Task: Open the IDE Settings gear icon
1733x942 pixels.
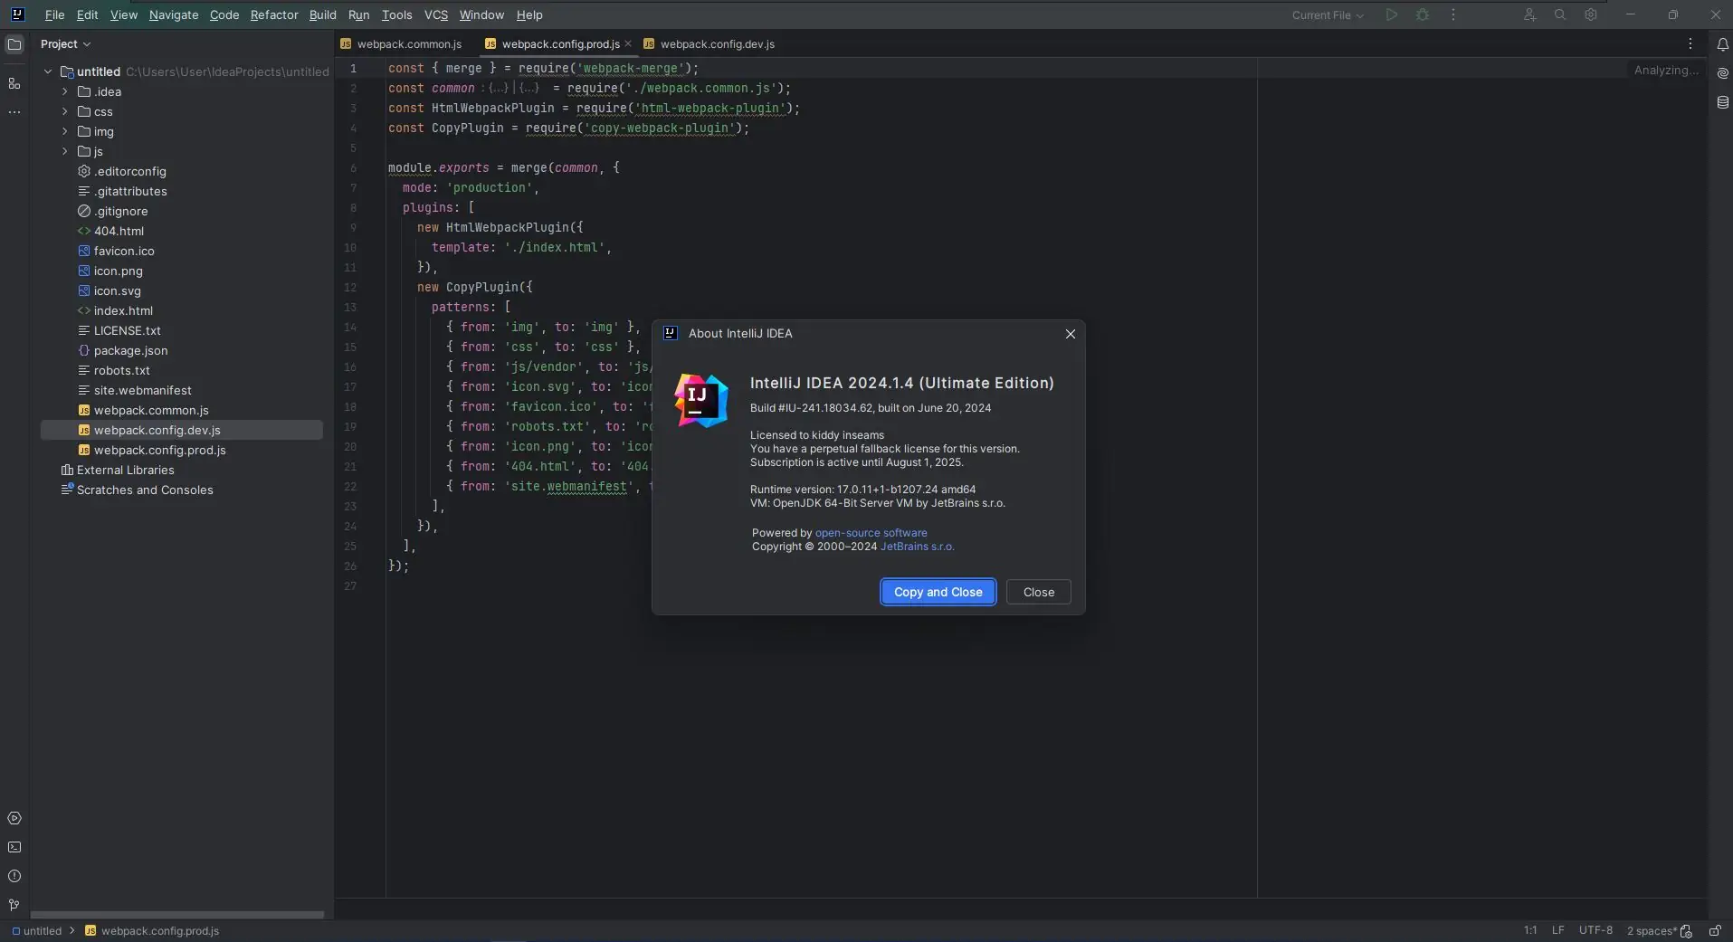Action: tap(1590, 14)
